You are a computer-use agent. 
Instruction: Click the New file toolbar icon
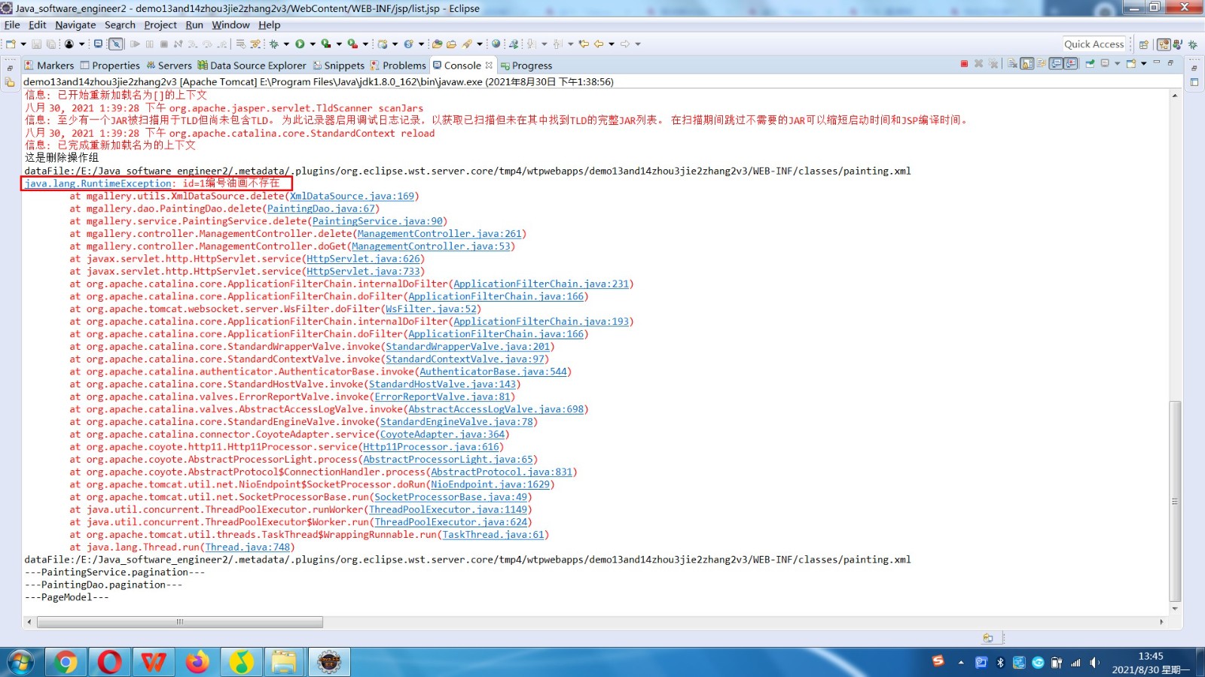(x=11, y=44)
